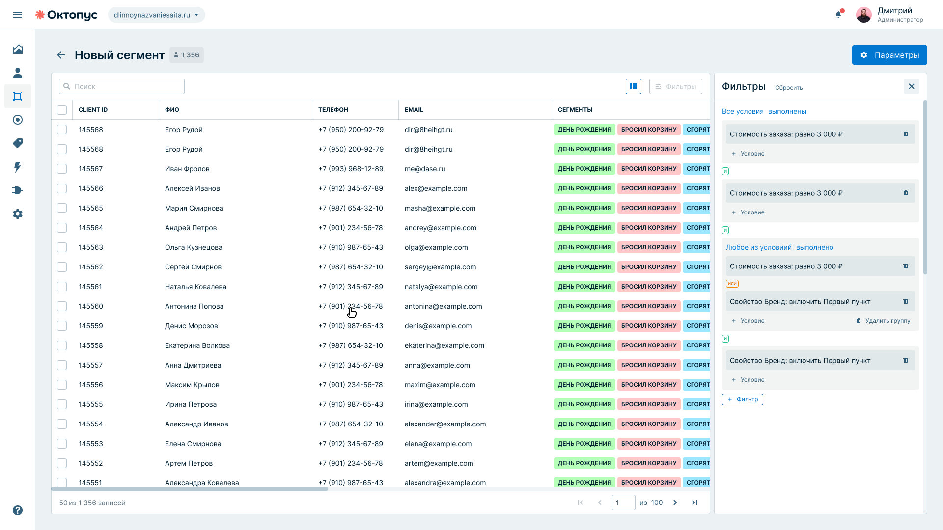Open the lightning bolt automations icon

click(x=18, y=167)
